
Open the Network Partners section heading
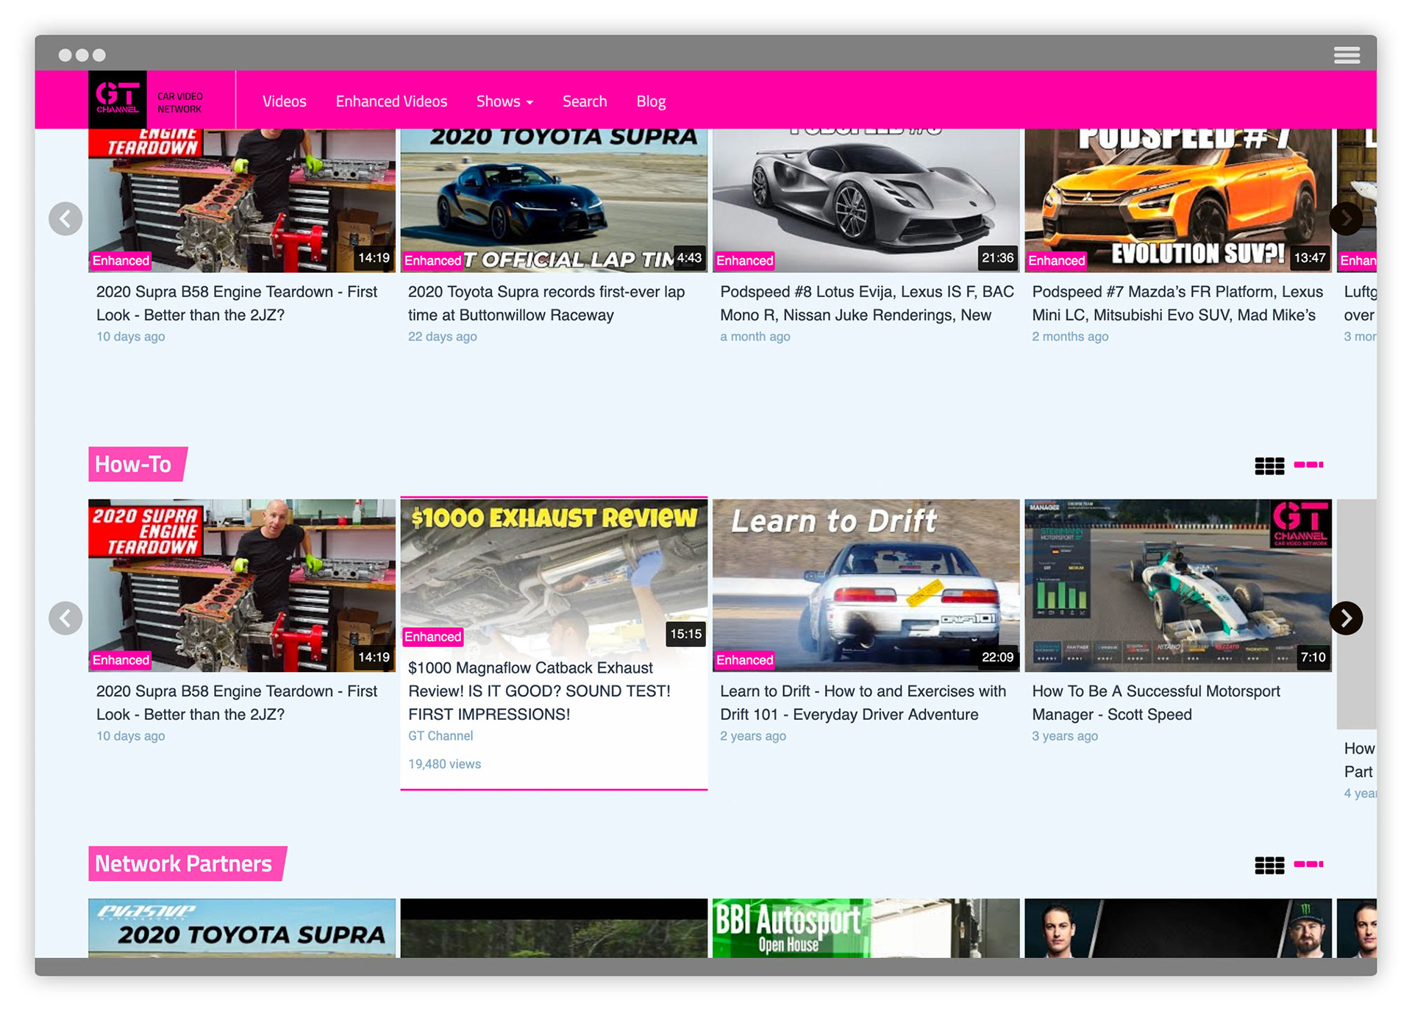[188, 863]
